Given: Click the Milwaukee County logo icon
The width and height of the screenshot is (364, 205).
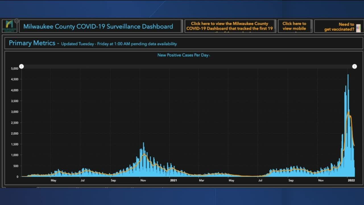Looking at the screenshot, I should point(9,26).
